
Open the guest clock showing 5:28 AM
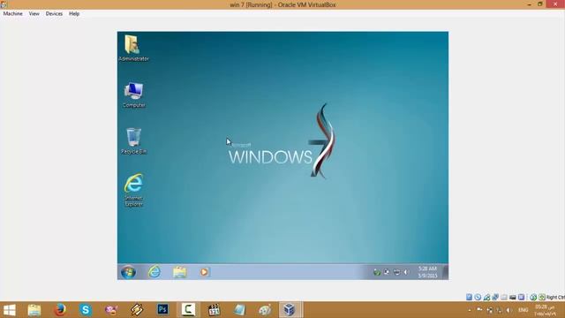(x=427, y=272)
